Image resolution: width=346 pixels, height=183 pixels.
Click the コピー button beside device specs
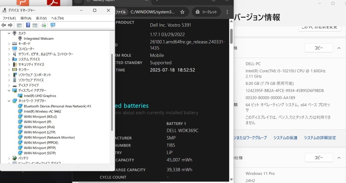coord(319,48)
